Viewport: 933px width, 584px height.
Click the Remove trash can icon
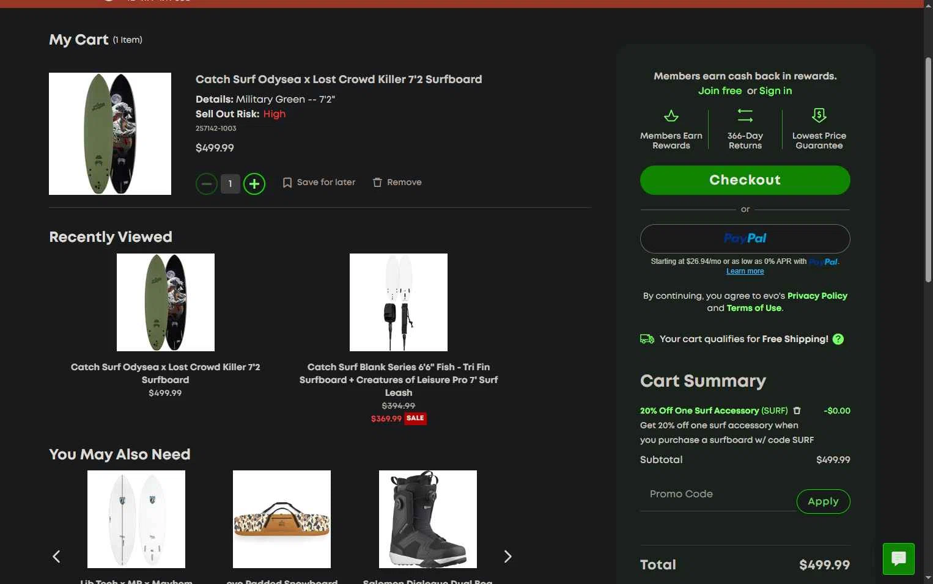coord(377,183)
